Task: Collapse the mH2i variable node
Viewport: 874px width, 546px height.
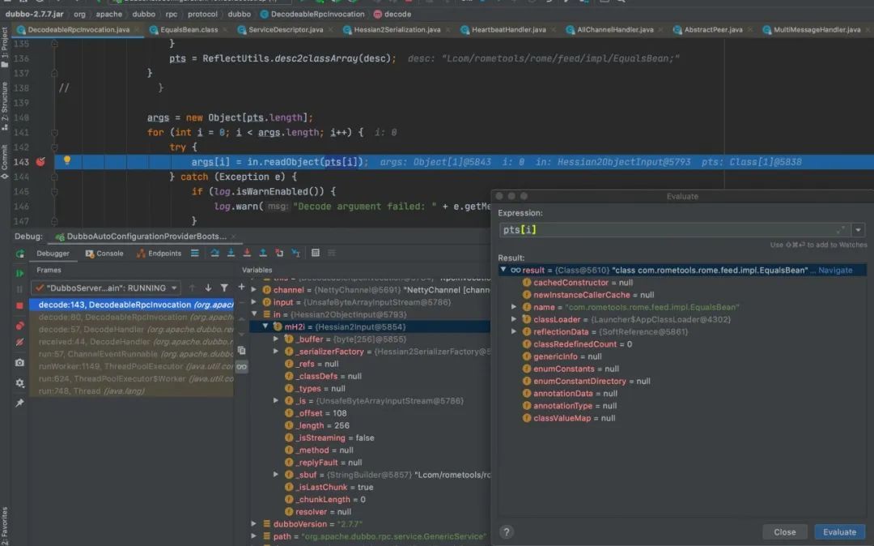Action: (x=265, y=326)
